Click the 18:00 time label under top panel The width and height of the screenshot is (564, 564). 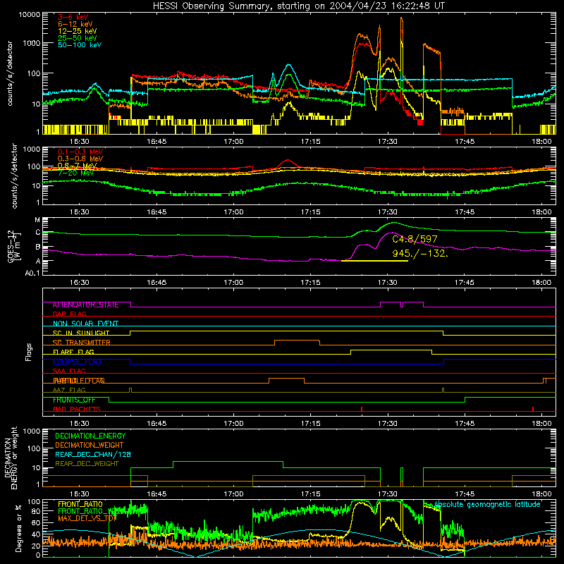(541, 142)
